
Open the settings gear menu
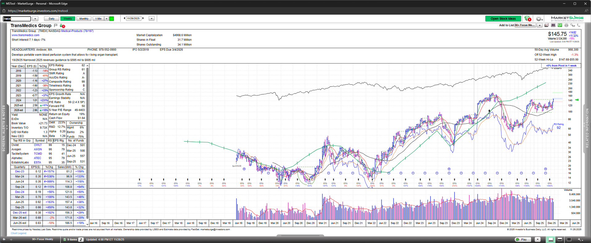tap(538, 19)
